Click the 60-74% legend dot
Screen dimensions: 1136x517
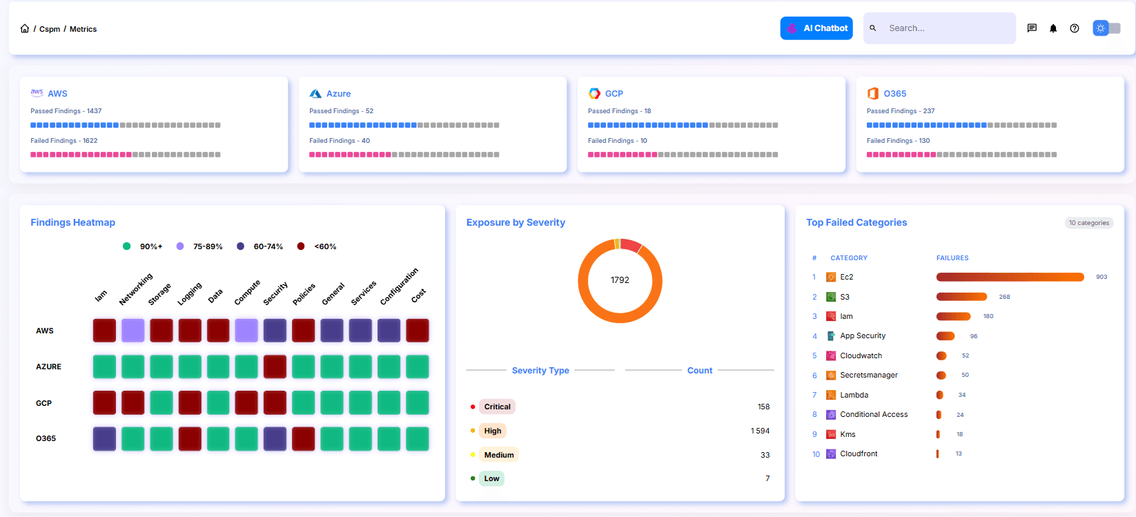240,246
